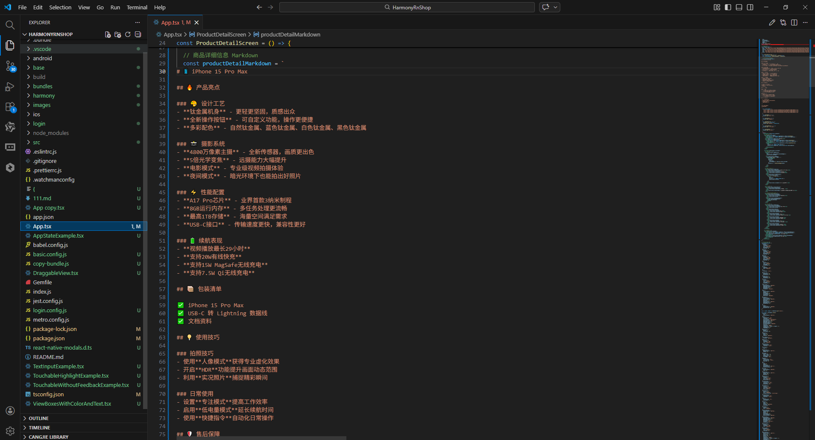Open Copilot chat dropdown arrow
Viewport: 815px width, 440px height.
click(555, 7)
